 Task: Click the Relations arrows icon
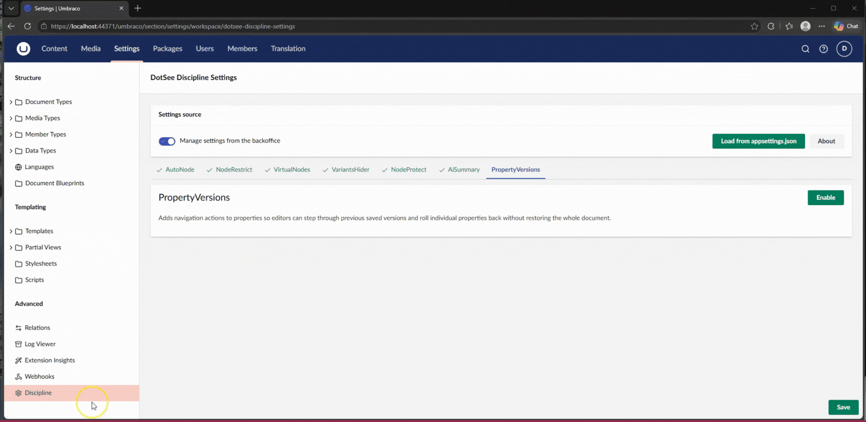19,328
